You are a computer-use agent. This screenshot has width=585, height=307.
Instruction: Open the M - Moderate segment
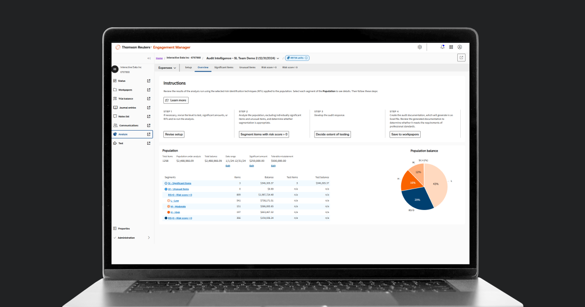click(x=177, y=206)
